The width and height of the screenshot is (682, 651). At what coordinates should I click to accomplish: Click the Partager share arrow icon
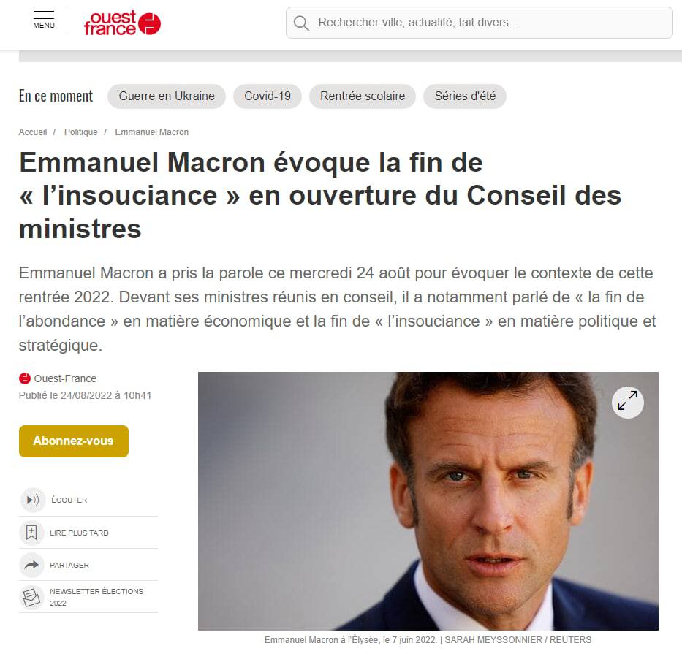pos(31,565)
